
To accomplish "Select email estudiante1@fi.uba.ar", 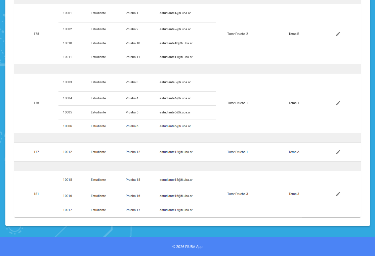I will pos(175,13).
